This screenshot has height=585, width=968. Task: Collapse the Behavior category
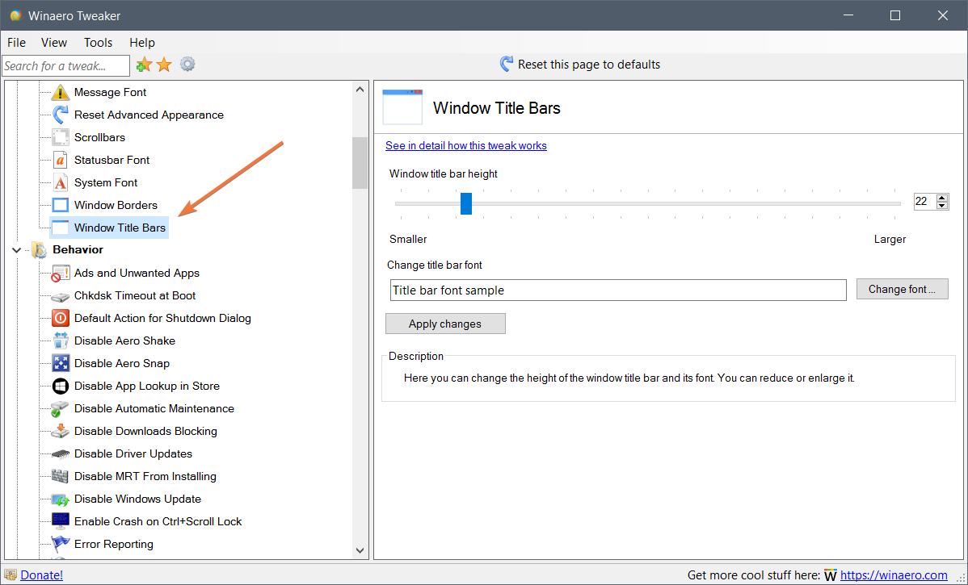pos(17,249)
